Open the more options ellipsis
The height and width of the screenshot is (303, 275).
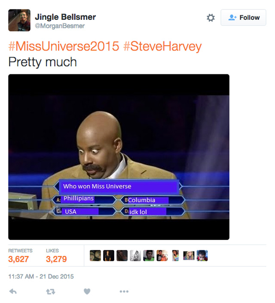[x=124, y=291]
